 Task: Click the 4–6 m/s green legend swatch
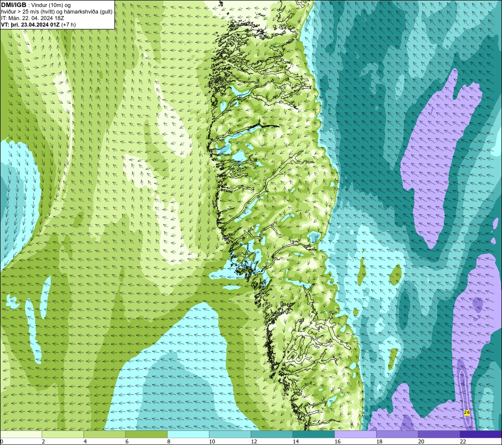[x=104, y=434]
